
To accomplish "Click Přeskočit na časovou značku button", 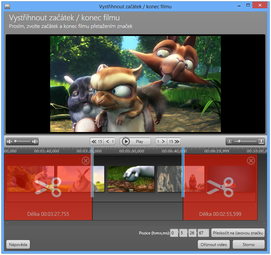I will click(x=238, y=233).
